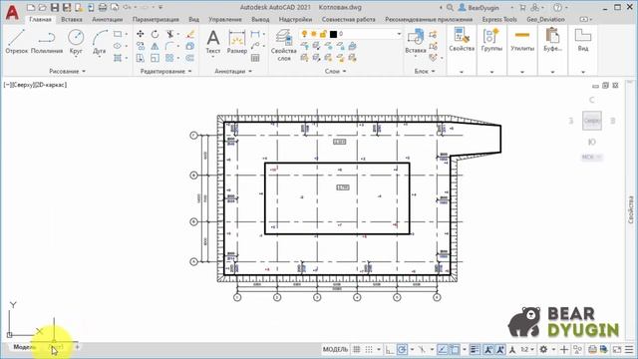This screenshot has height=359, width=638.
Task: Insert a table from Аннотации panel
Action: pos(255,58)
